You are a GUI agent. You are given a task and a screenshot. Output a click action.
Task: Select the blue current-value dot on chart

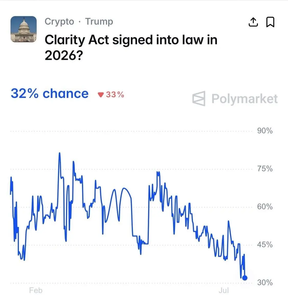point(245,278)
